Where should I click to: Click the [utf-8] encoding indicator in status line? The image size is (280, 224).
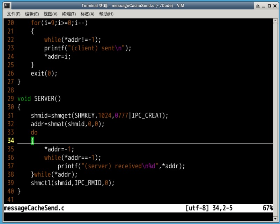197,208
